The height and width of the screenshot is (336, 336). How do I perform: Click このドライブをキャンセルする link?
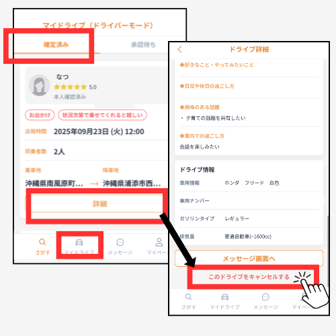249,277
